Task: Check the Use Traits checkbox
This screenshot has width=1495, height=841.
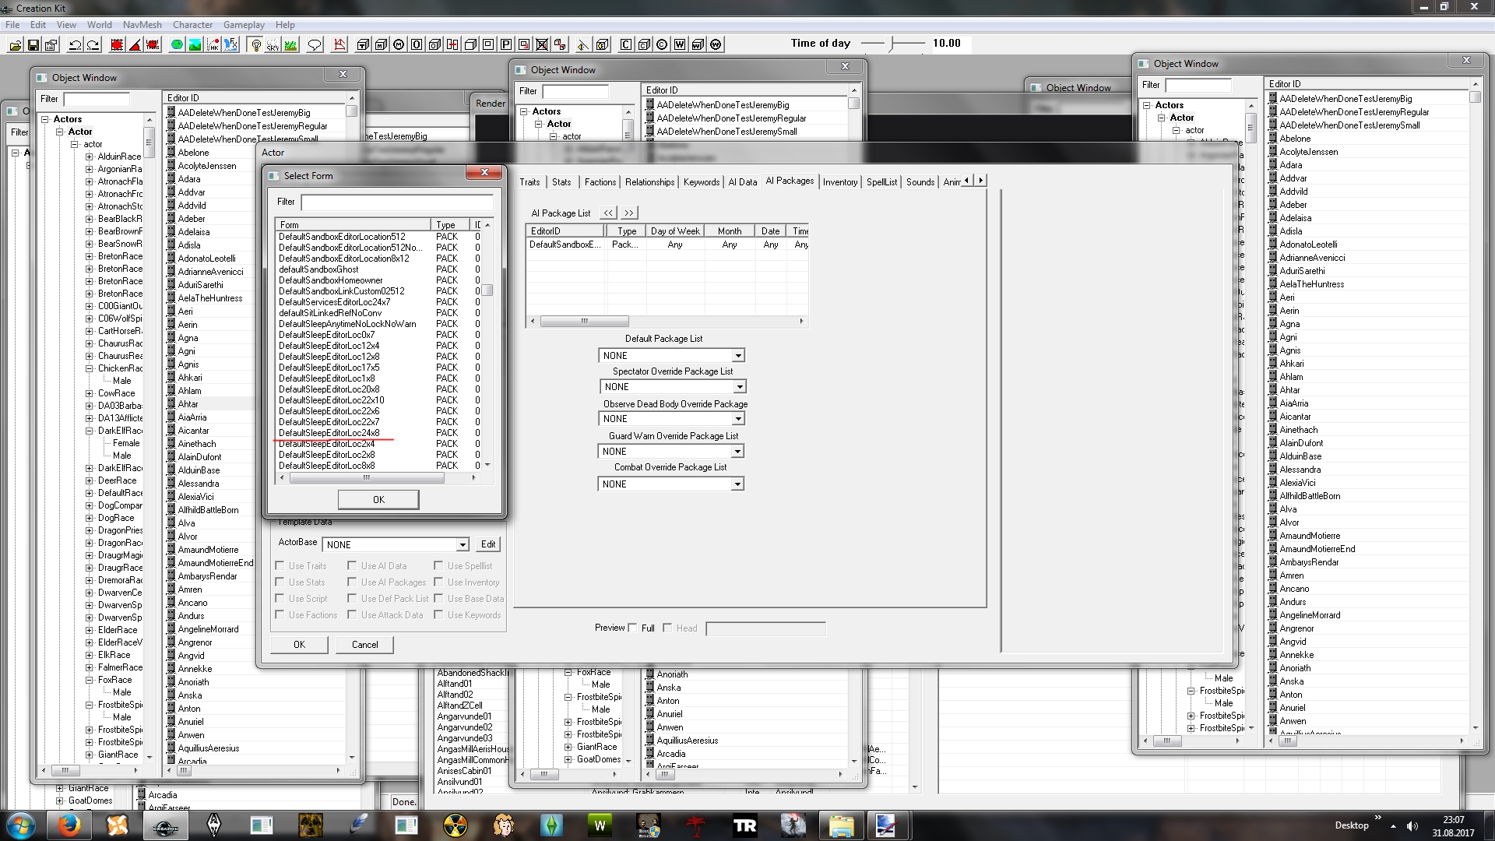Action: (x=280, y=566)
